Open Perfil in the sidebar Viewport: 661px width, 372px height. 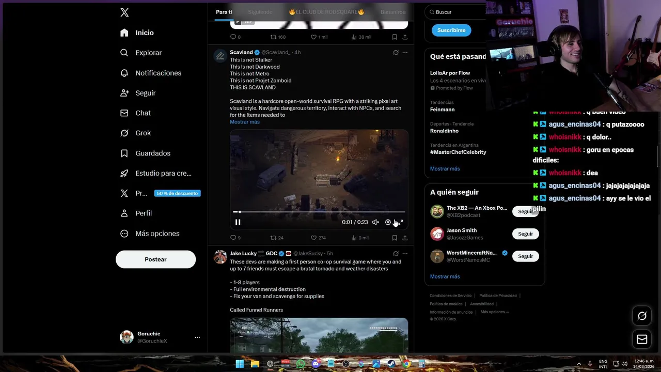[x=136, y=213]
